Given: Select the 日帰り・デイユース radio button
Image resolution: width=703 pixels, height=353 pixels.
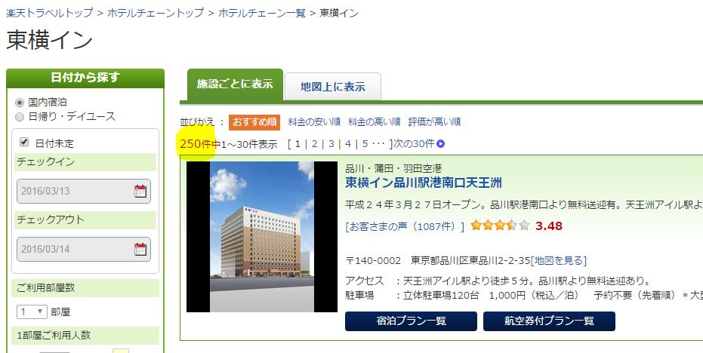Looking at the screenshot, I should tap(20, 117).
